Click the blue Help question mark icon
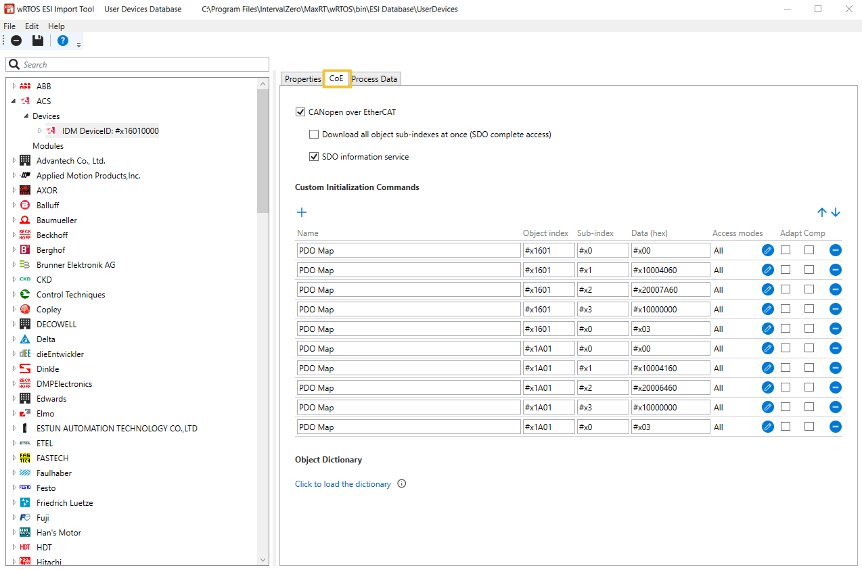Image resolution: width=862 pixels, height=570 pixels. pyautogui.click(x=63, y=41)
